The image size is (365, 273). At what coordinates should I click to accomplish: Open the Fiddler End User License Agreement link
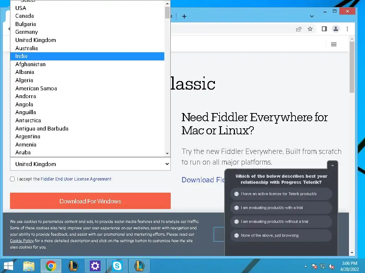(x=76, y=179)
